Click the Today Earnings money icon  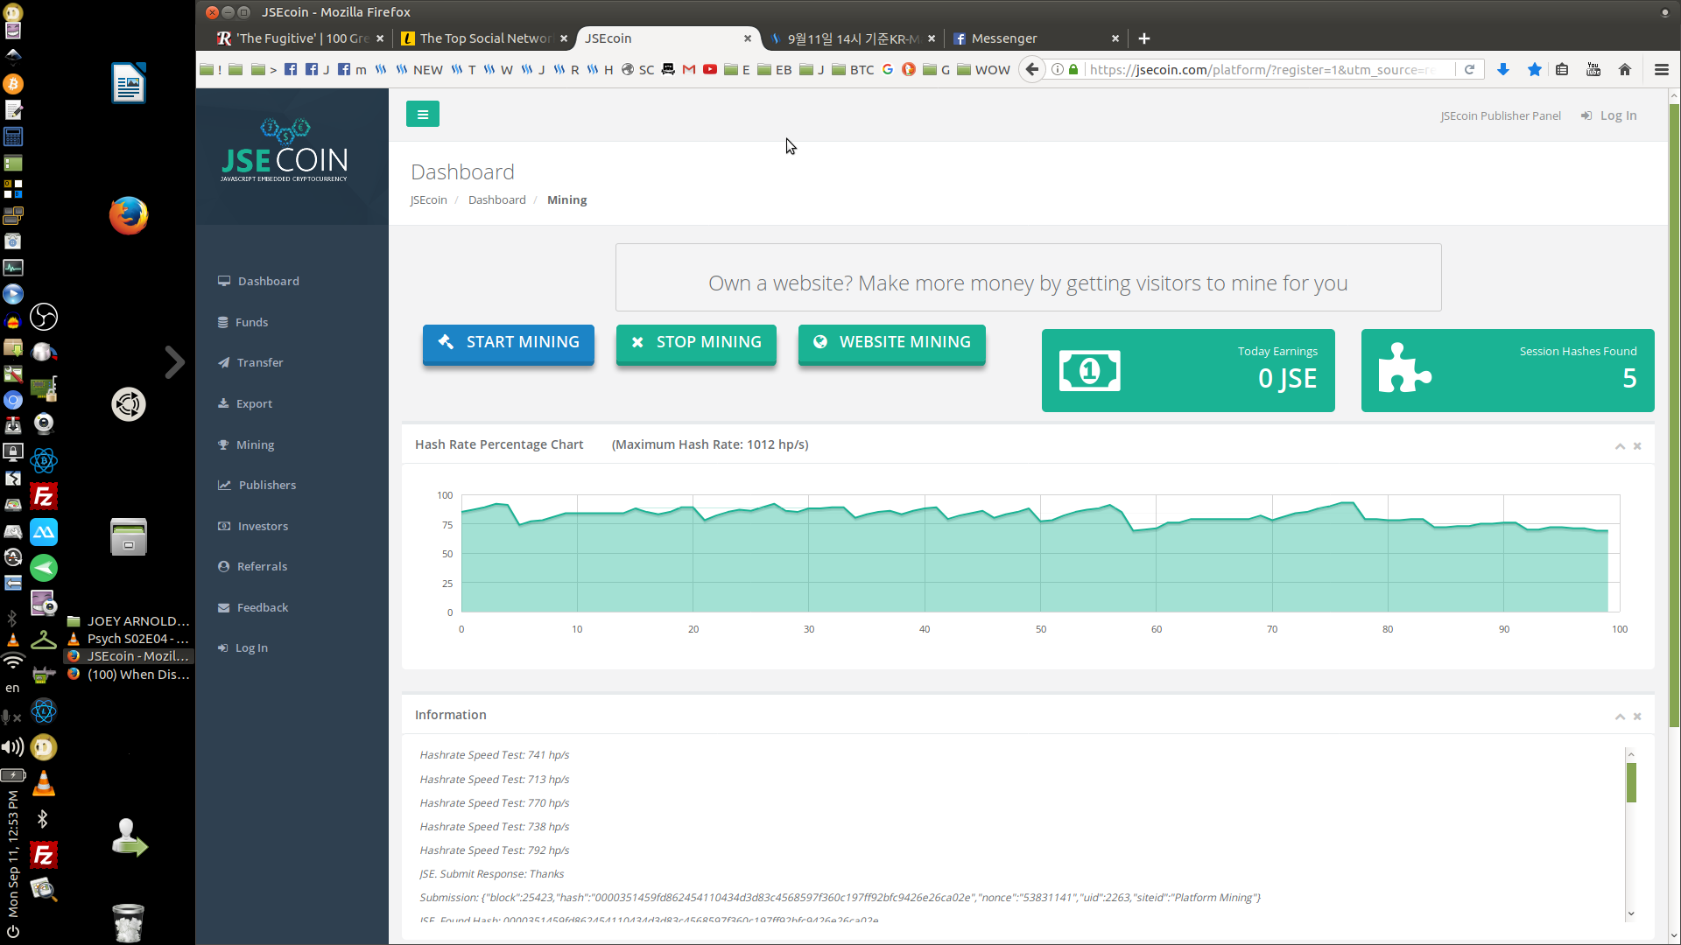point(1089,371)
